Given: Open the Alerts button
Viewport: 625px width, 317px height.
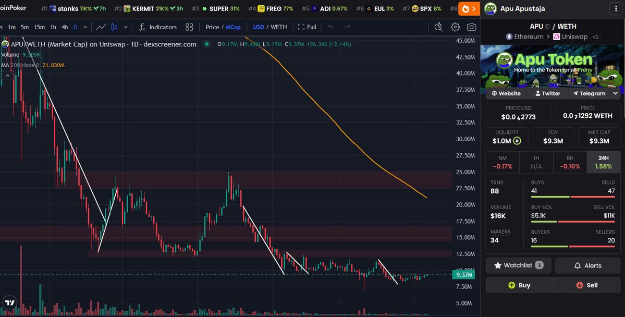Looking at the screenshot, I should click(x=587, y=265).
